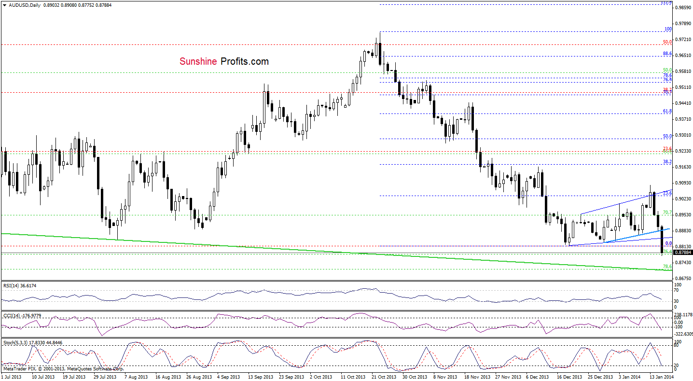Click the 0.92330 price axis label
The height and width of the screenshot is (381, 693).
tap(684, 151)
